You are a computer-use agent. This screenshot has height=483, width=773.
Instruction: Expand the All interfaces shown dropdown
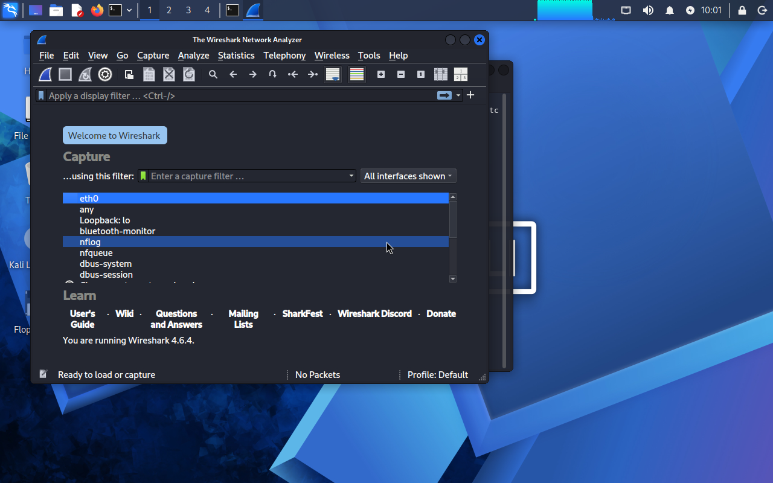coord(408,176)
